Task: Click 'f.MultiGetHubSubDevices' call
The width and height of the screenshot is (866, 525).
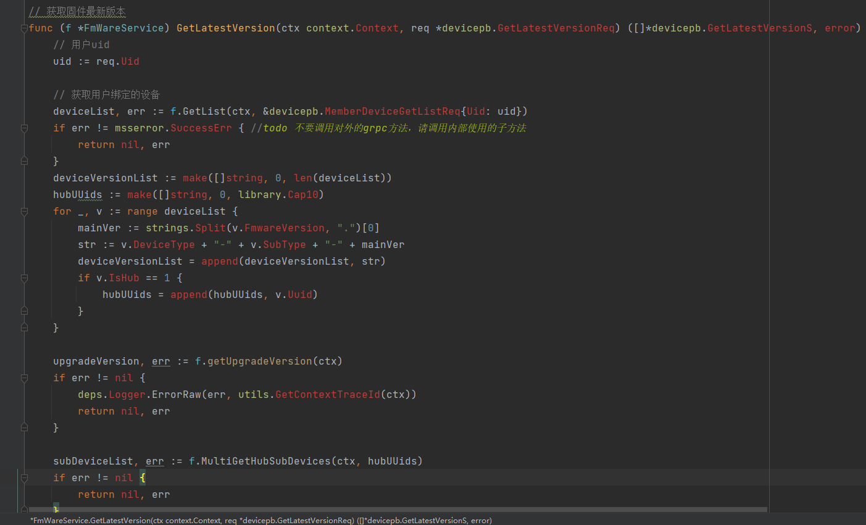Action: pyautogui.click(x=260, y=461)
